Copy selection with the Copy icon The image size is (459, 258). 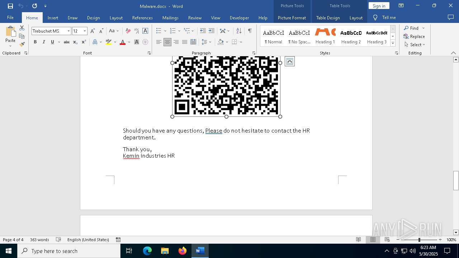tap(22, 36)
